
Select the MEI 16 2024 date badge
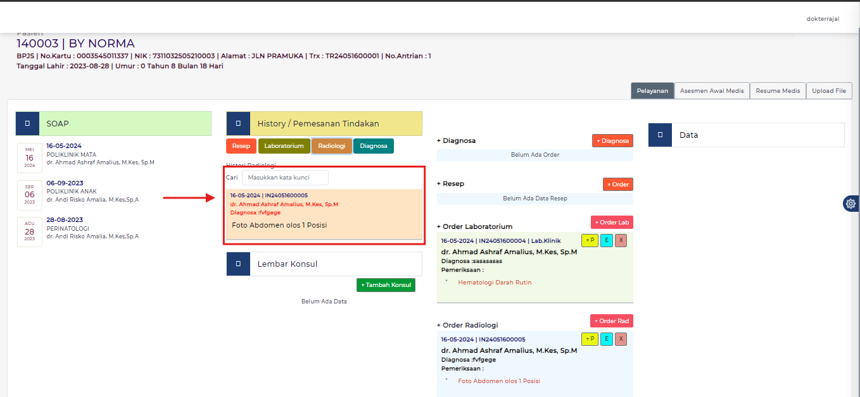click(x=30, y=158)
